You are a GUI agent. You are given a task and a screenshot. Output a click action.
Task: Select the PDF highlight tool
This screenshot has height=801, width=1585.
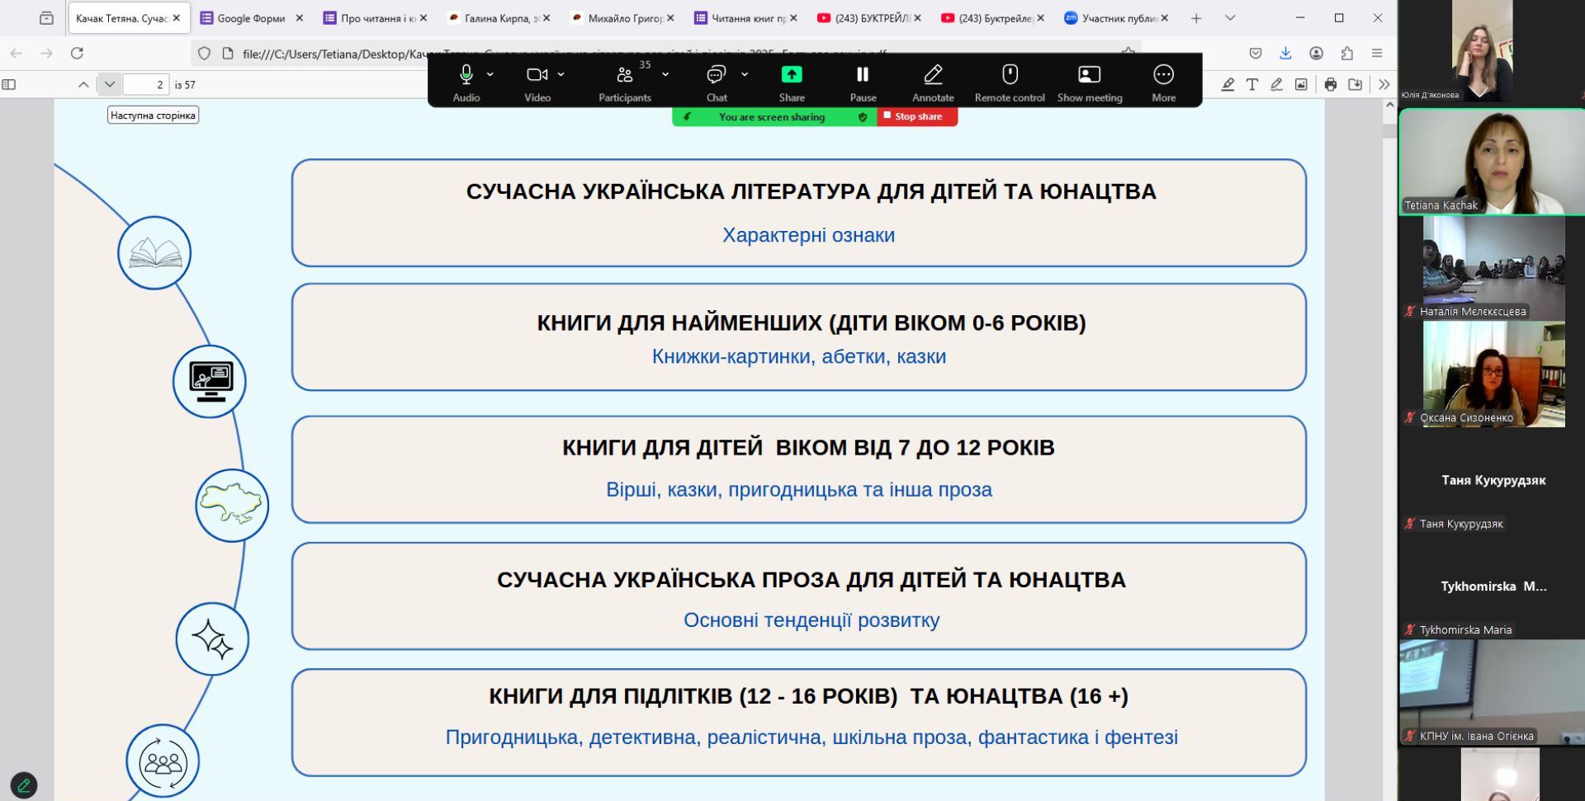pyautogui.click(x=1228, y=84)
